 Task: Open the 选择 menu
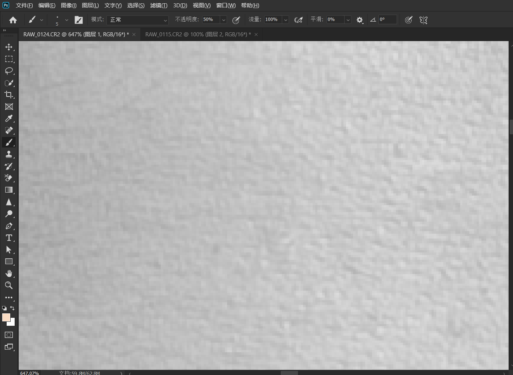point(136,6)
